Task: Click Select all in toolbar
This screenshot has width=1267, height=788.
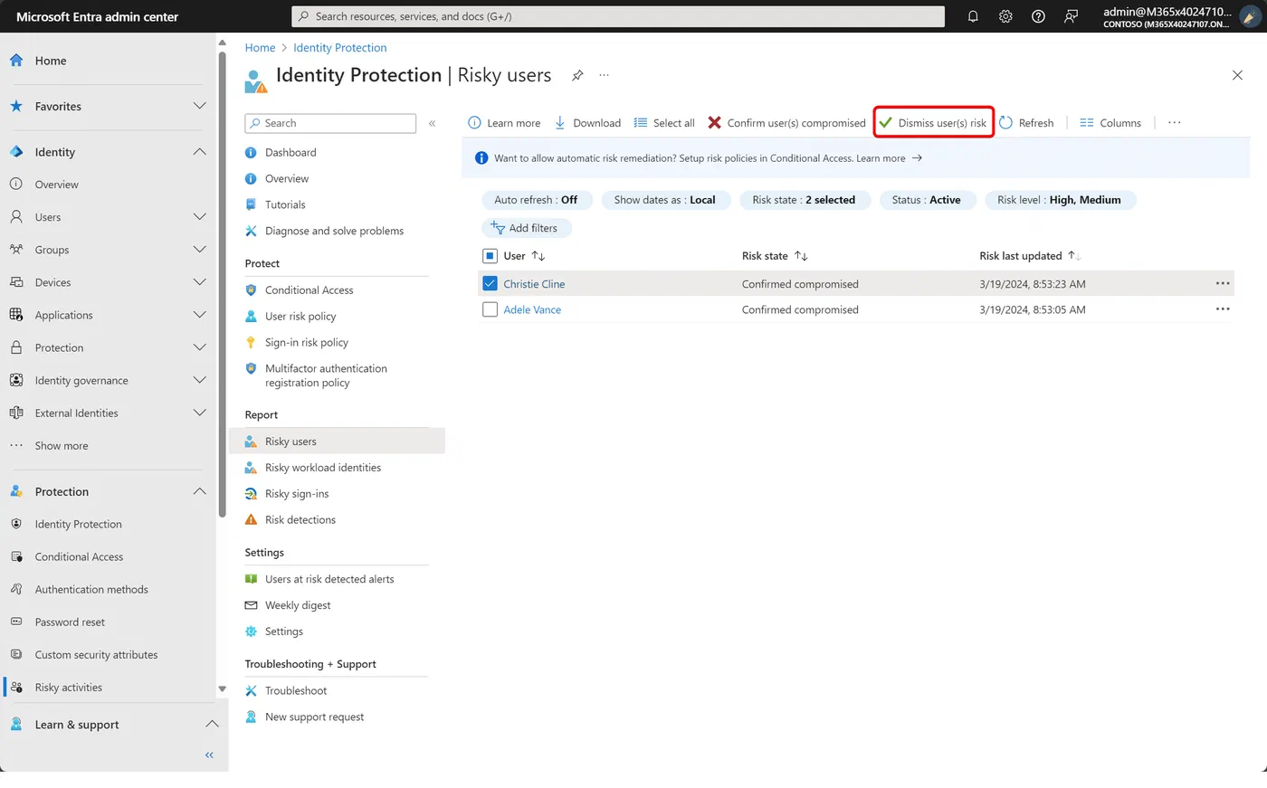Action: click(x=664, y=123)
